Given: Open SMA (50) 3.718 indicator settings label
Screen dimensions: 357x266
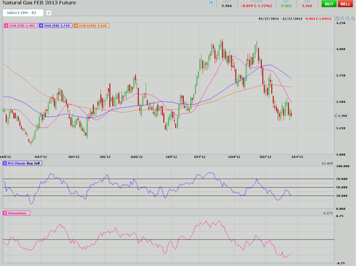Looking at the screenshot, I should click(x=58, y=25).
